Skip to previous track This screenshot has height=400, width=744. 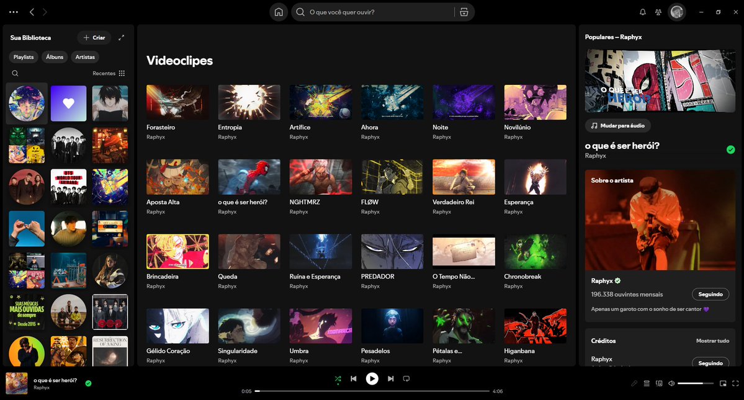[354, 379]
